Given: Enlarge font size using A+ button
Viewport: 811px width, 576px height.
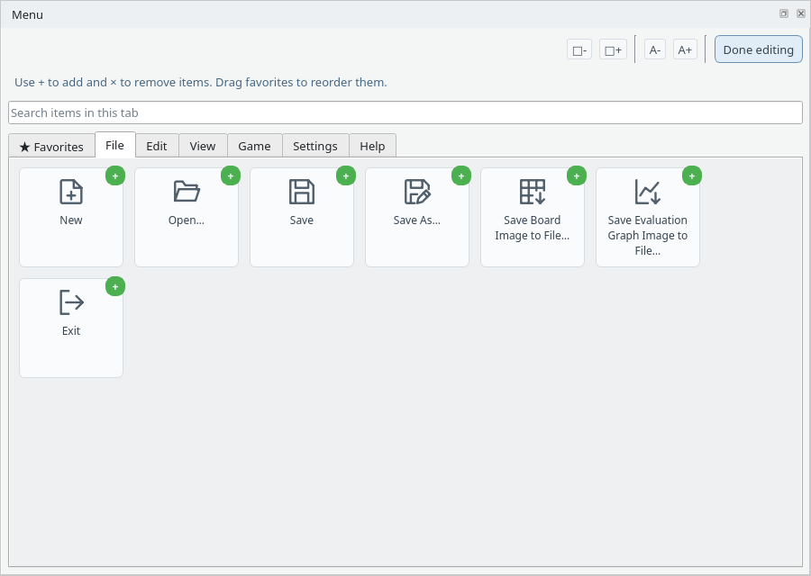Looking at the screenshot, I should click(x=685, y=49).
